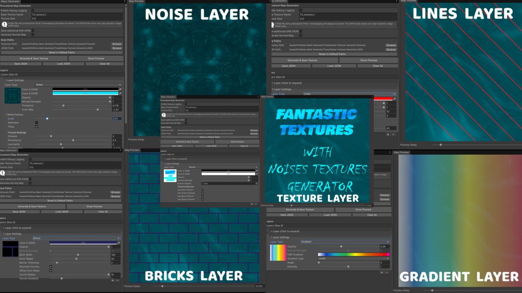Enable the Seamless checkbox in Noise Params
522x293 pixels.
[37, 123]
